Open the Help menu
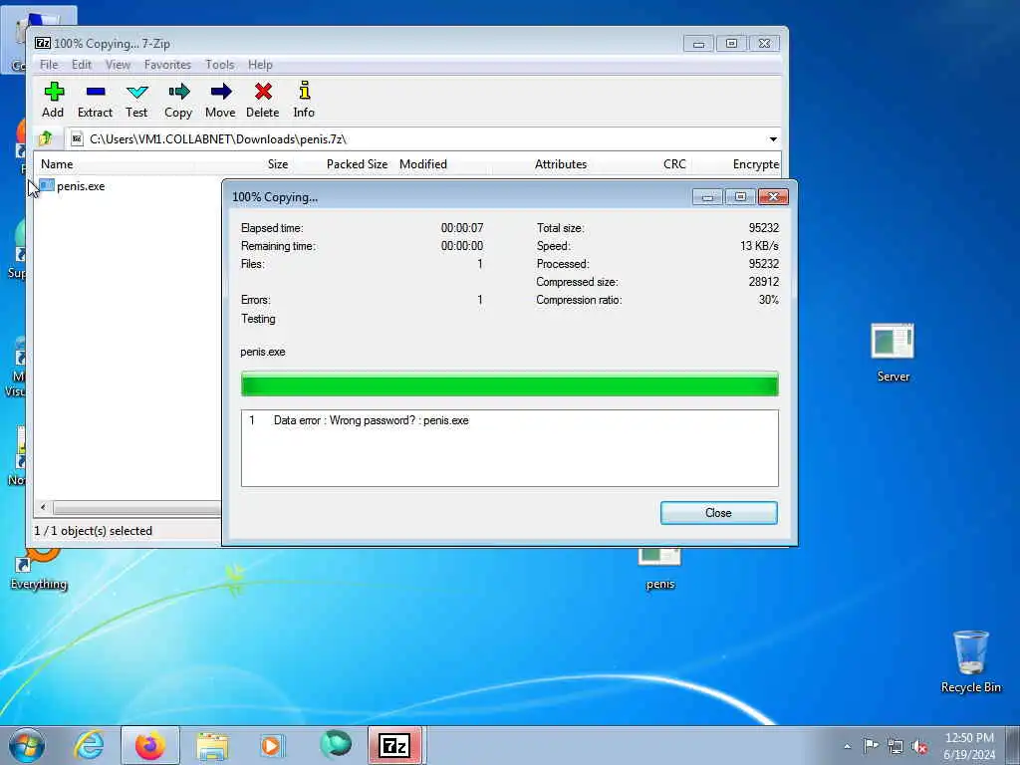This screenshot has width=1020, height=765. tap(260, 65)
